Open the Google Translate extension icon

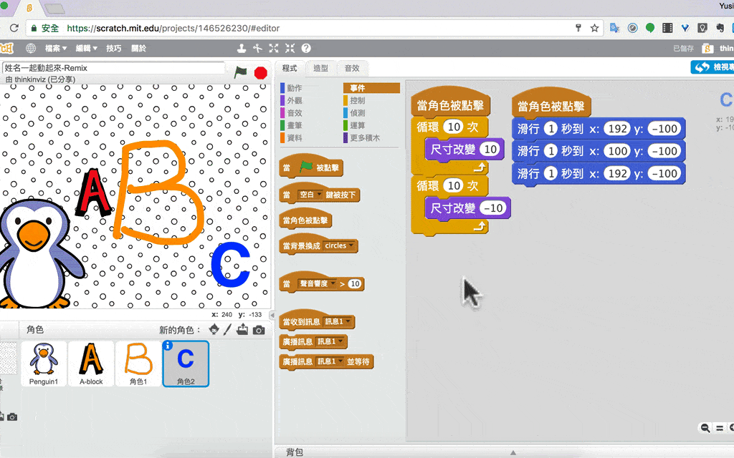614,28
